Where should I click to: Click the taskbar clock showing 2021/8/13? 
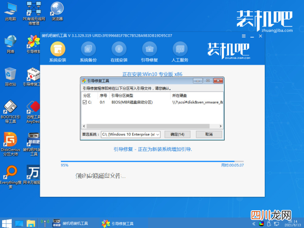(293, 223)
